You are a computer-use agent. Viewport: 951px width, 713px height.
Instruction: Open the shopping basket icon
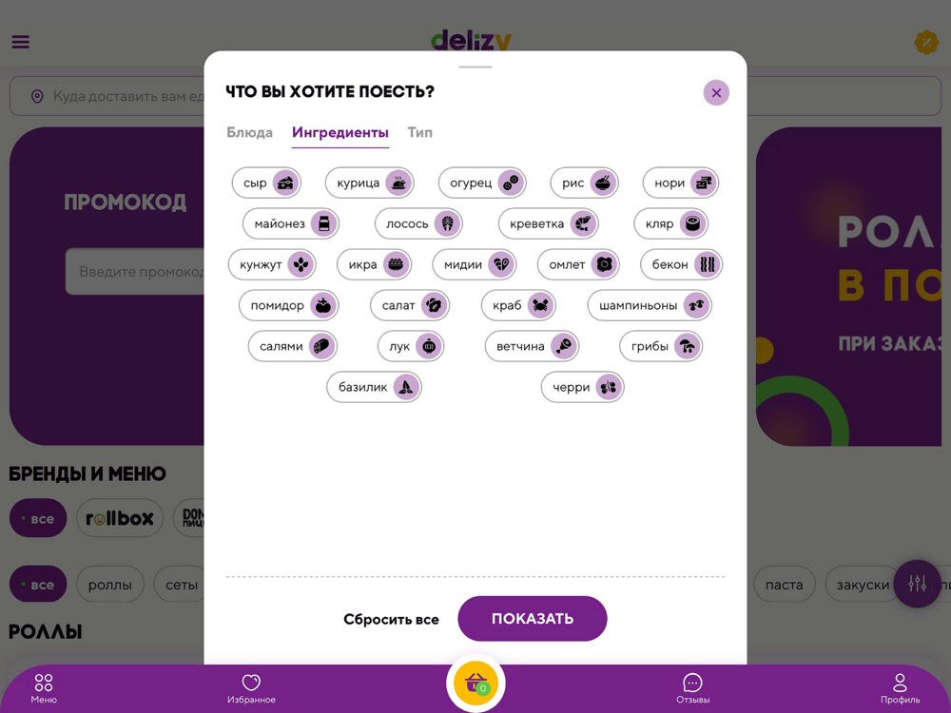(475, 684)
